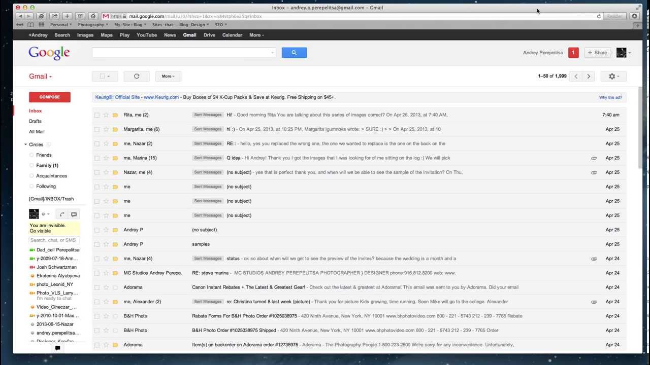Select the me, Nazar (2) email checkbox
The width and height of the screenshot is (650, 365).
[x=97, y=144]
